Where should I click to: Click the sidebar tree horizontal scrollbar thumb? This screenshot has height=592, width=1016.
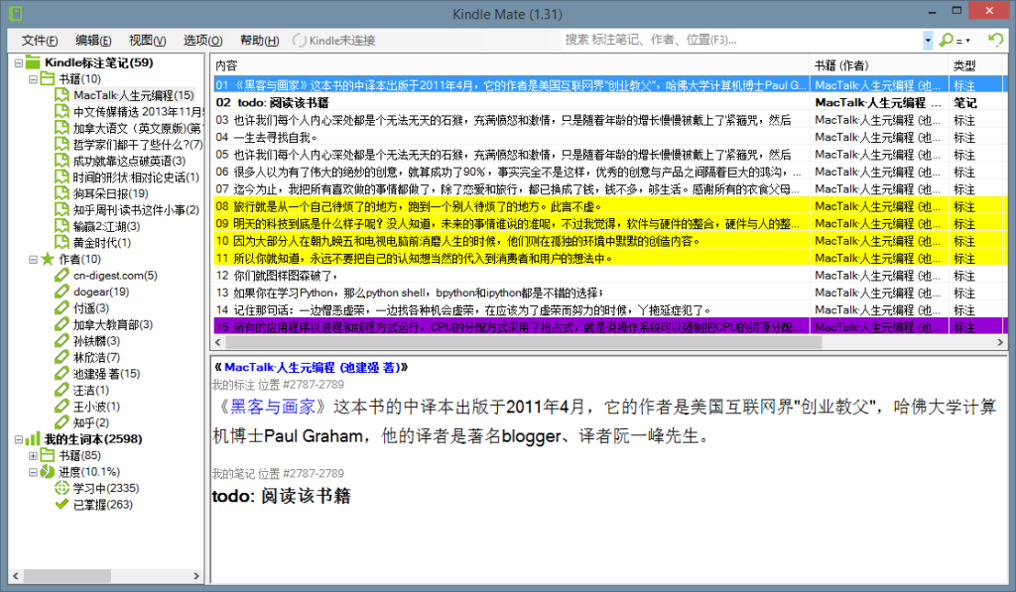67,575
